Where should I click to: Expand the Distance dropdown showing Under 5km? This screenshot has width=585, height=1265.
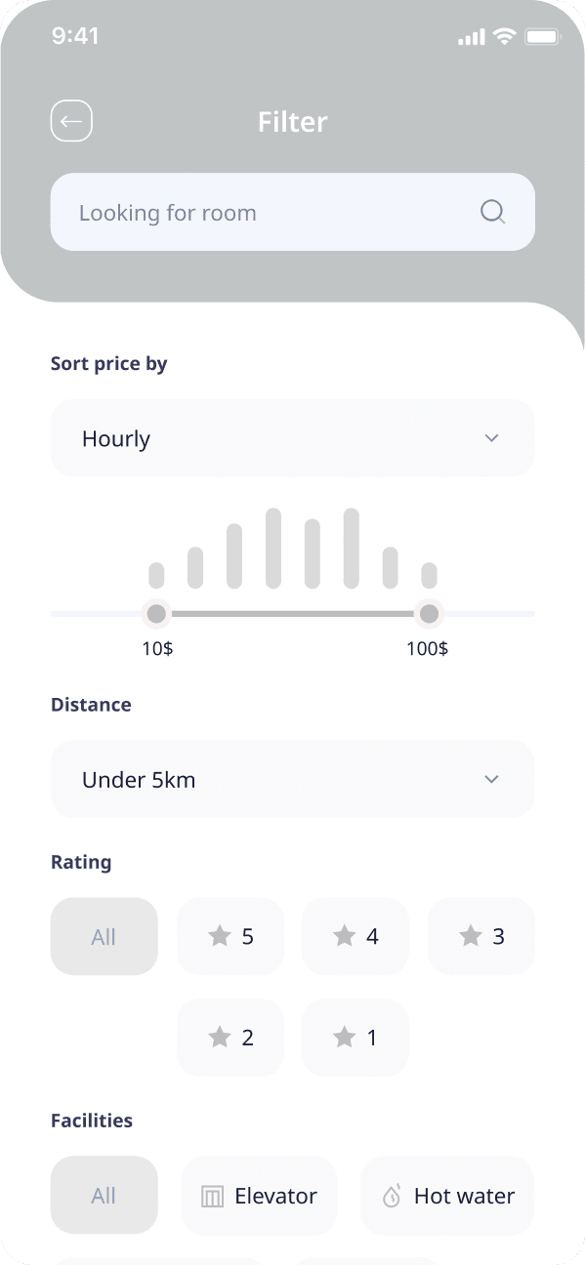coord(292,779)
